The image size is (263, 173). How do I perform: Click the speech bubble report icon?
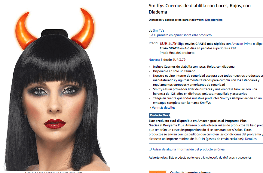click(150, 150)
